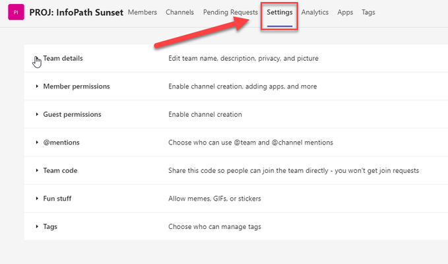Expand the Fun stuff arrow
This screenshot has height=264, width=448.
tap(37, 198)
